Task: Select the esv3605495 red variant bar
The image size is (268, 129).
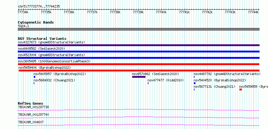Action: coord(139,64)
